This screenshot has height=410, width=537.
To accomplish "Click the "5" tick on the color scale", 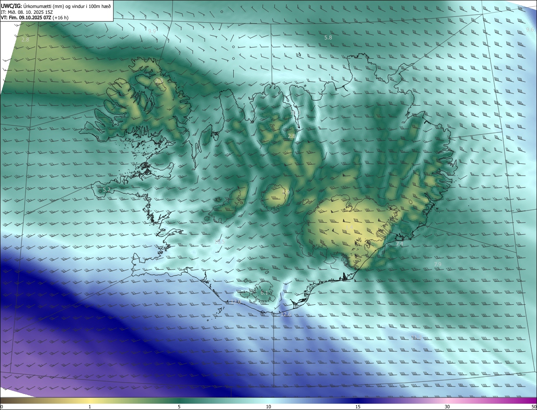I will point(179,407).
